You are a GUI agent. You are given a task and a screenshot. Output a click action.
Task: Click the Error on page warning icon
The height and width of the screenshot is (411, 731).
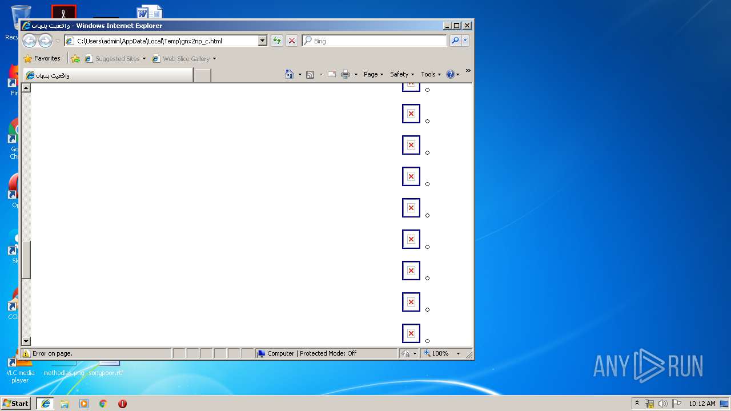26,353
